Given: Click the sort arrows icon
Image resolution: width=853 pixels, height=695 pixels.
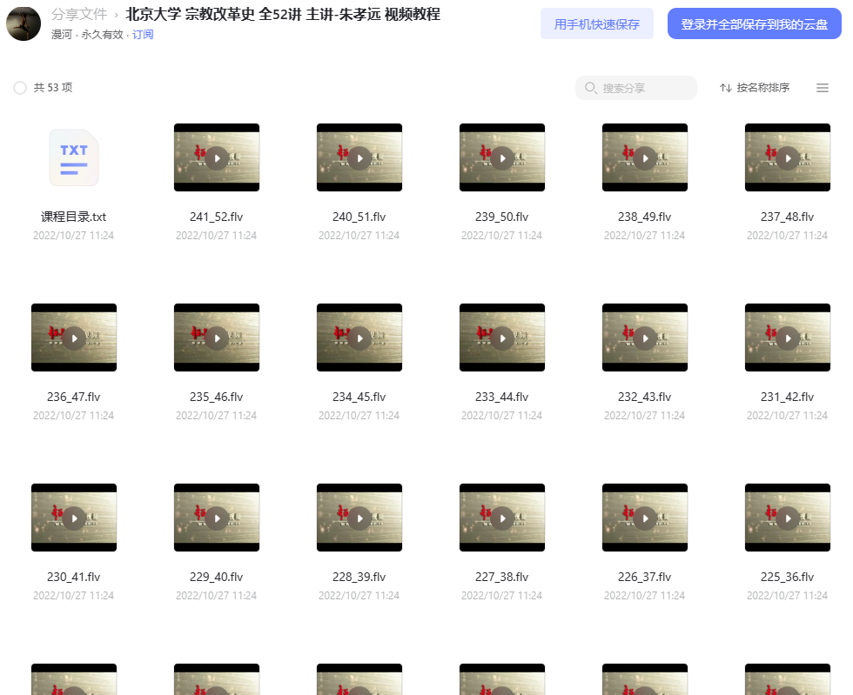Looking at the screenshot, I should (x=726, y=88).
